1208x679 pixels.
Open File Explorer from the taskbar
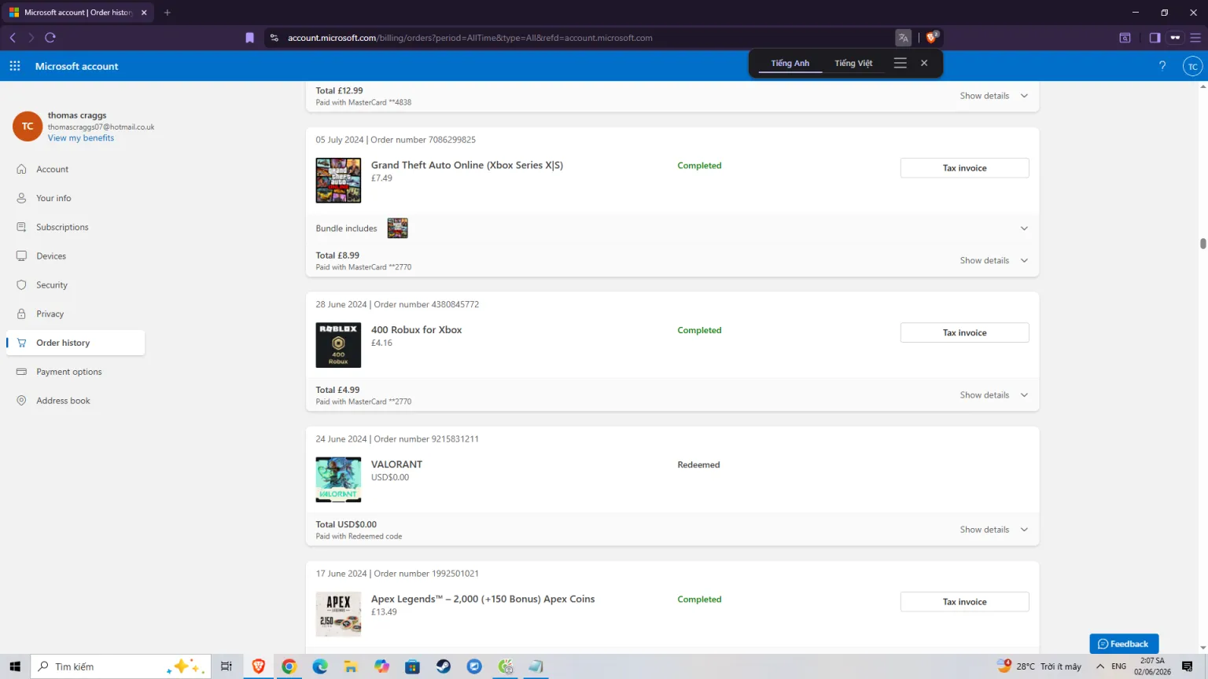click(351, 666)
